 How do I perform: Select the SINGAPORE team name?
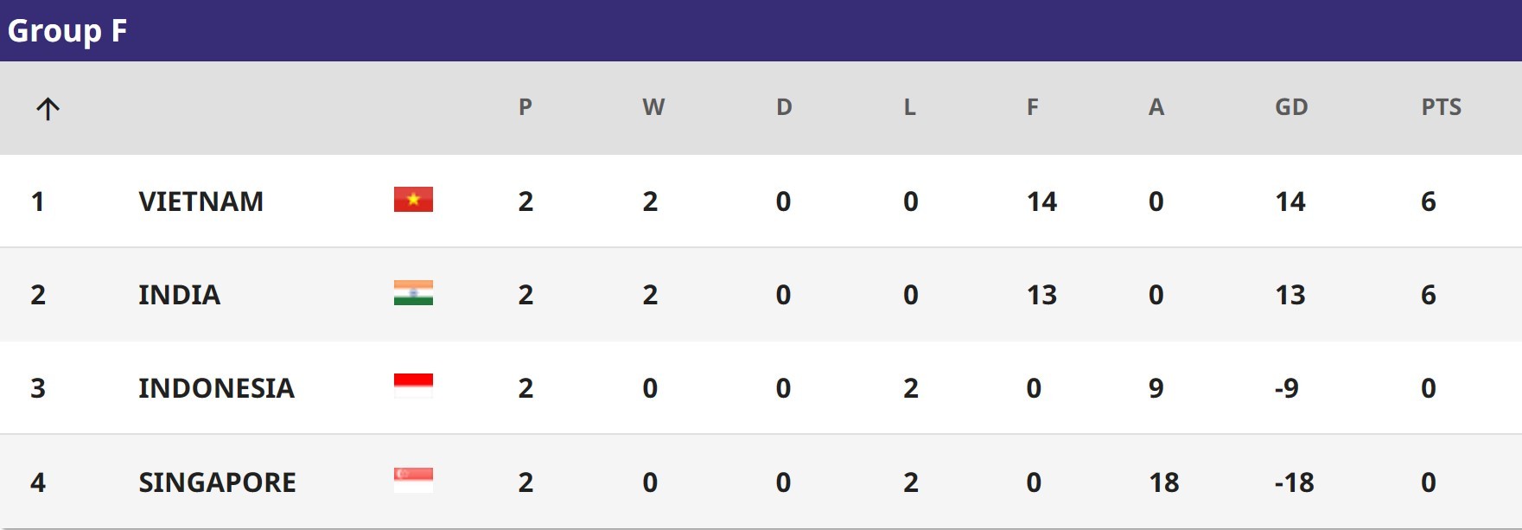pos(217,482)
